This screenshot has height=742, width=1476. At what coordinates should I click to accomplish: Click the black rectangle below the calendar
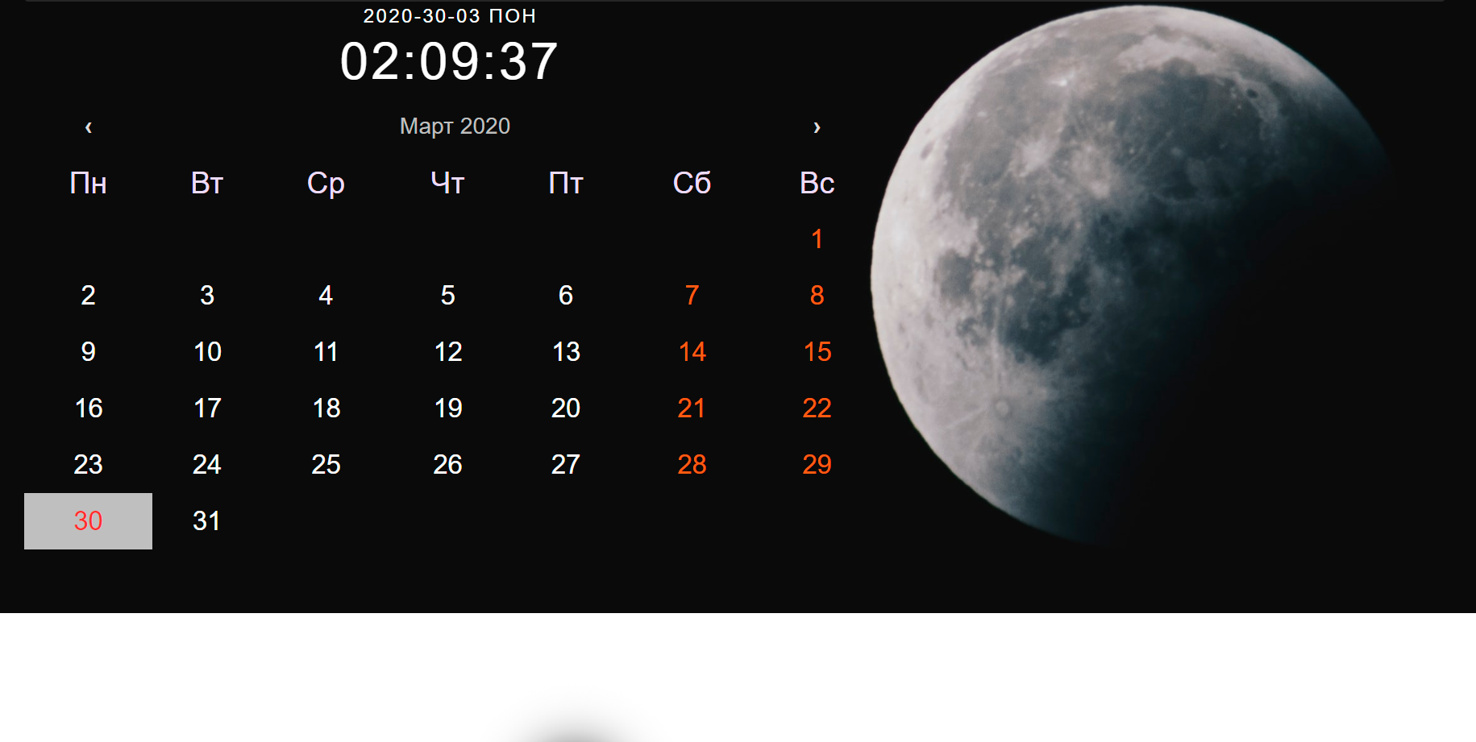(x=575, y=711)
